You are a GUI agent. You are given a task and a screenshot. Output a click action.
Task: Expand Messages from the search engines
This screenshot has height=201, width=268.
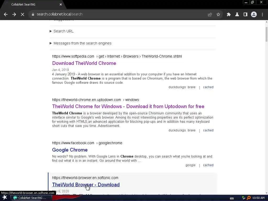[81, 43]
